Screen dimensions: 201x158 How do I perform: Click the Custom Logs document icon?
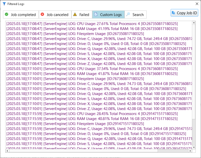tap(96, 14)
